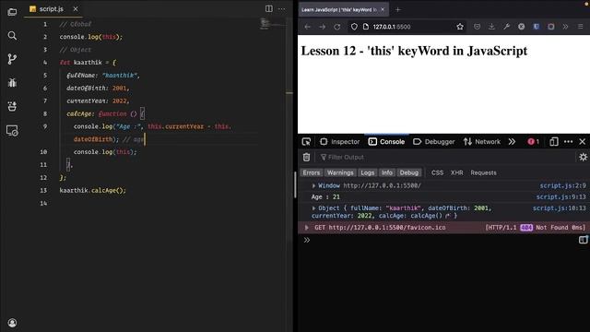Screen dimensions: 590x332
Task: Open the Extensions icon in activity bar
Action: click(12, 107)
